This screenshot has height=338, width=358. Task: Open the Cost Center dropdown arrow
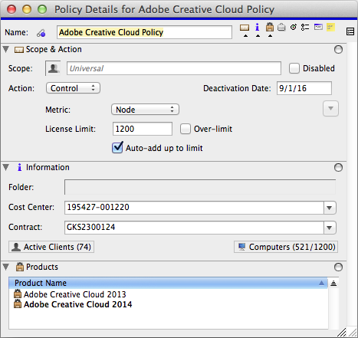(x=330, y=208)
